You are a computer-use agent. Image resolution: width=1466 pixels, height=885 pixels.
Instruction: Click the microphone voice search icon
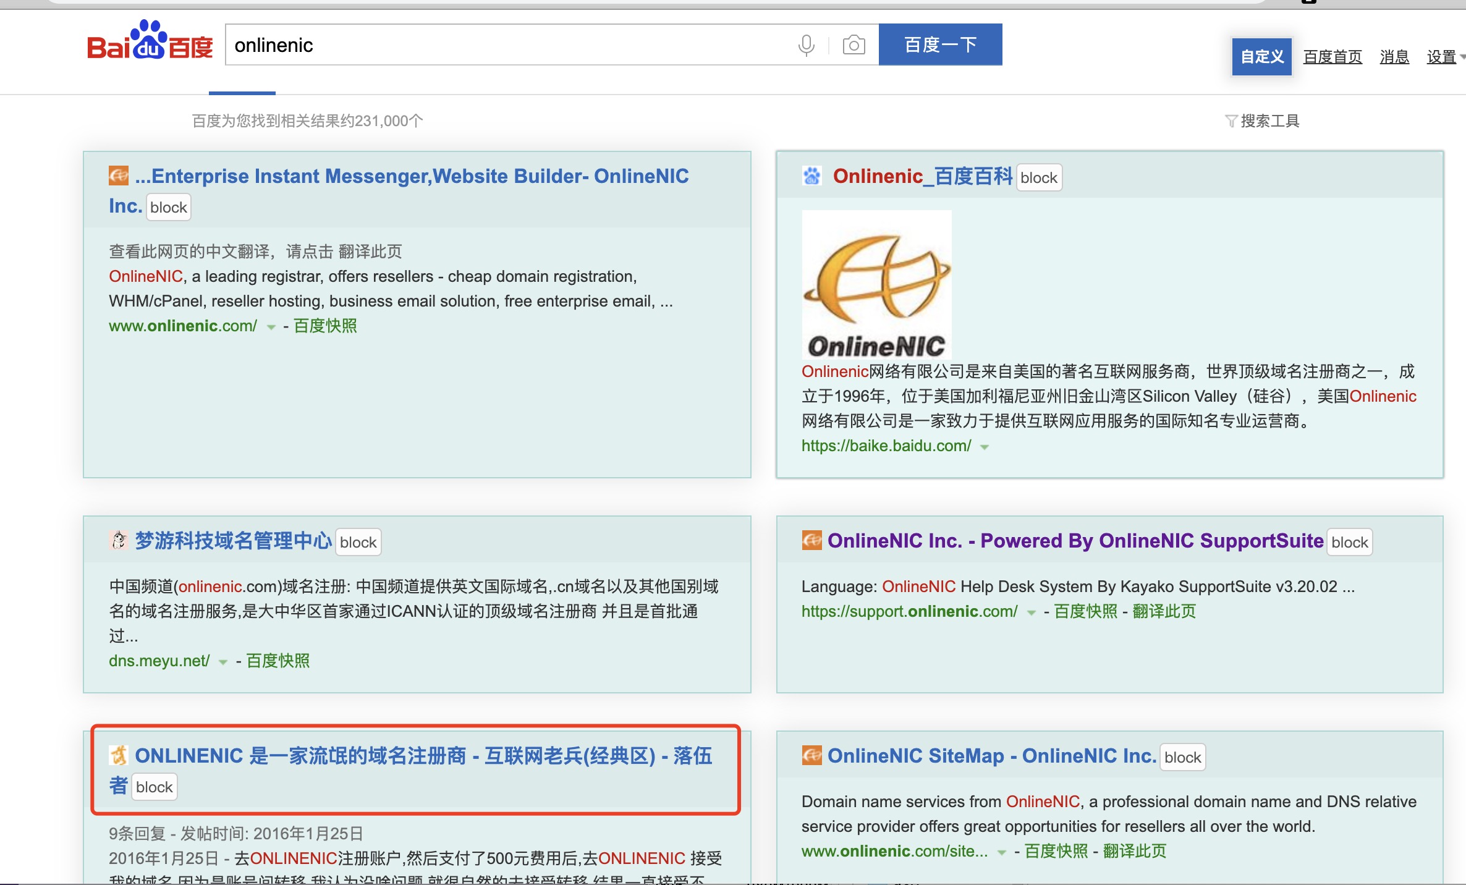coord(806,45)
